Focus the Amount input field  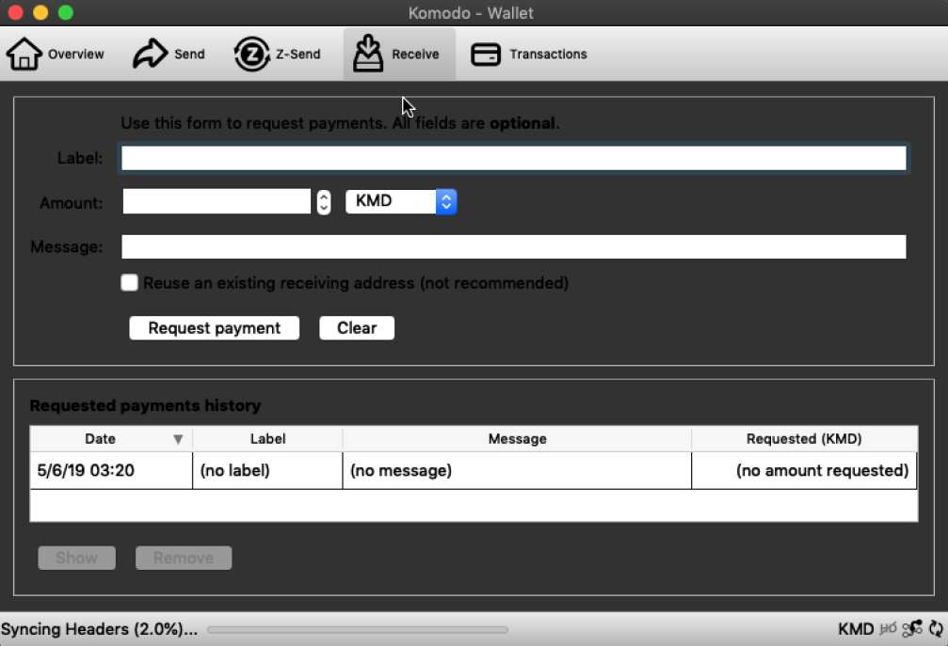coord(217,201)
